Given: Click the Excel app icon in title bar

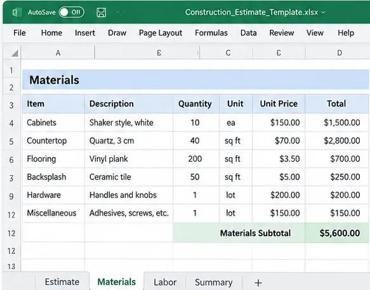Looking at the screenshot, I should tap(17, 12).
